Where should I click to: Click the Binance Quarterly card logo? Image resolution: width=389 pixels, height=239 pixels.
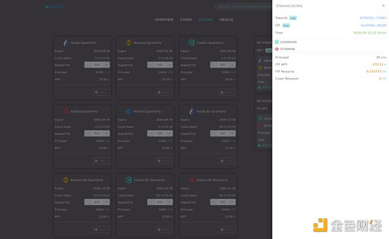[x=129, y=43]
